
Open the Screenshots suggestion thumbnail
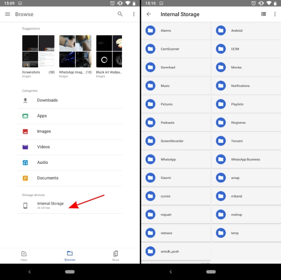(x=38, y=51)
